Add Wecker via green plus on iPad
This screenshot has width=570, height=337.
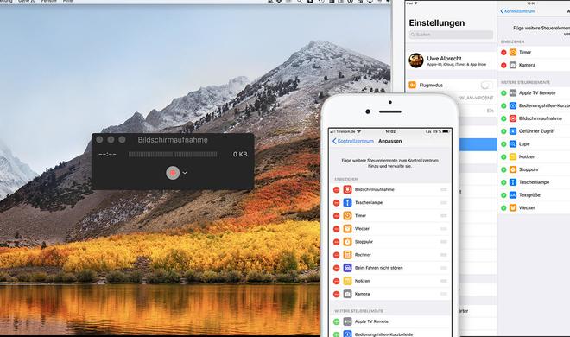pos(503,208)
